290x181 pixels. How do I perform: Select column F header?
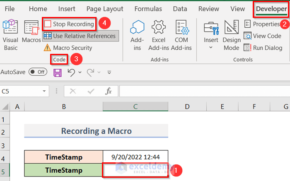254,107
